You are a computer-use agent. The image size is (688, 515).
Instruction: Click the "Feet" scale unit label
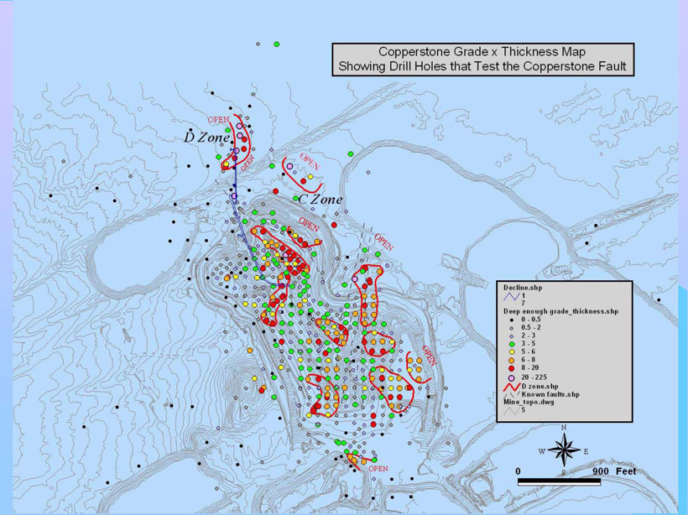click(626, 471)
